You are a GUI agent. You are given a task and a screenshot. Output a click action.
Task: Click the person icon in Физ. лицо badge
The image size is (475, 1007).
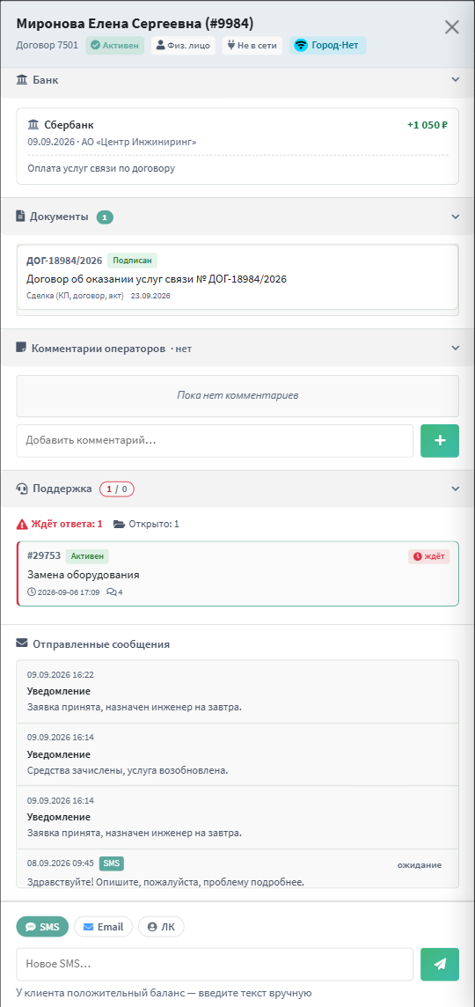(x=161, y=46)
